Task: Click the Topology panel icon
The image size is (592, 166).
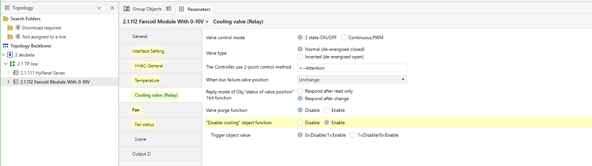Action: [7, 8]
